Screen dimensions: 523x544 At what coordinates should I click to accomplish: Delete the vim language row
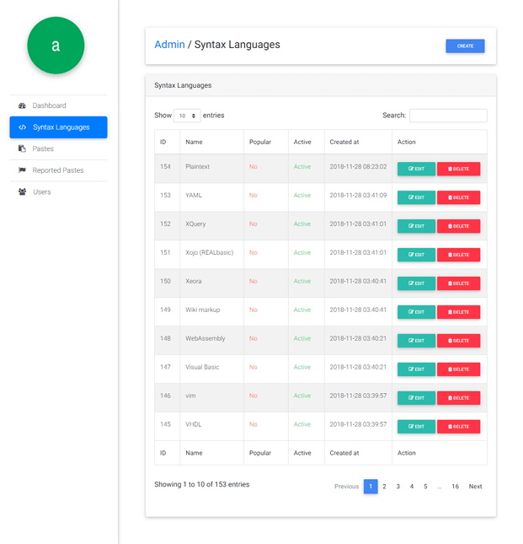pos(458,398)
